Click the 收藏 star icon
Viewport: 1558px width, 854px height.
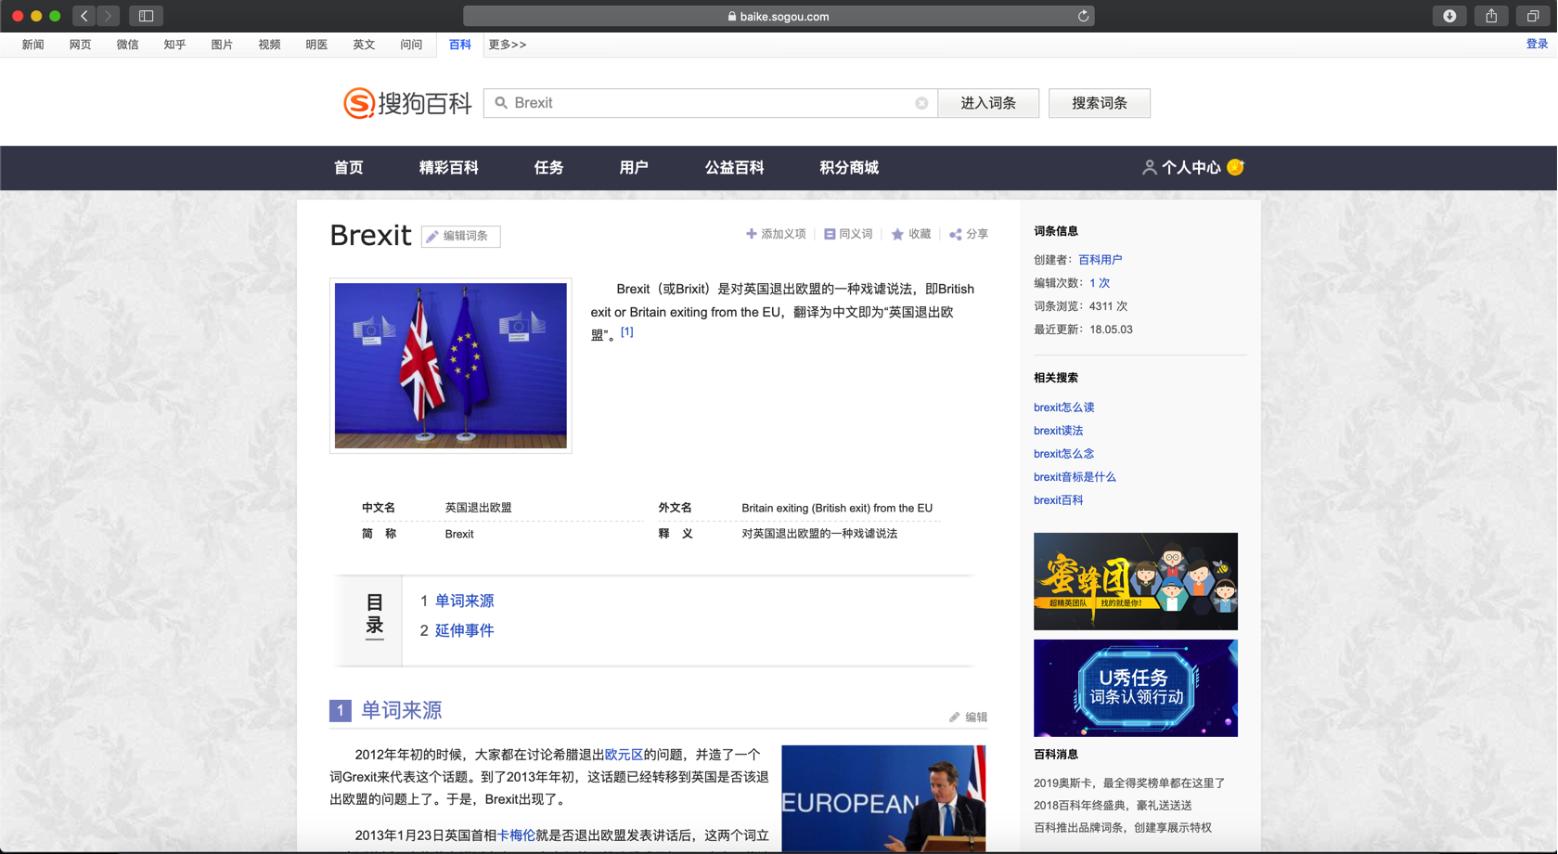point(897,234)
